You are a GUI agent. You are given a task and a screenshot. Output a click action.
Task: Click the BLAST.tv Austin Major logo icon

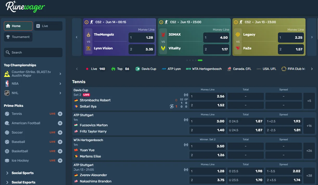7,74
